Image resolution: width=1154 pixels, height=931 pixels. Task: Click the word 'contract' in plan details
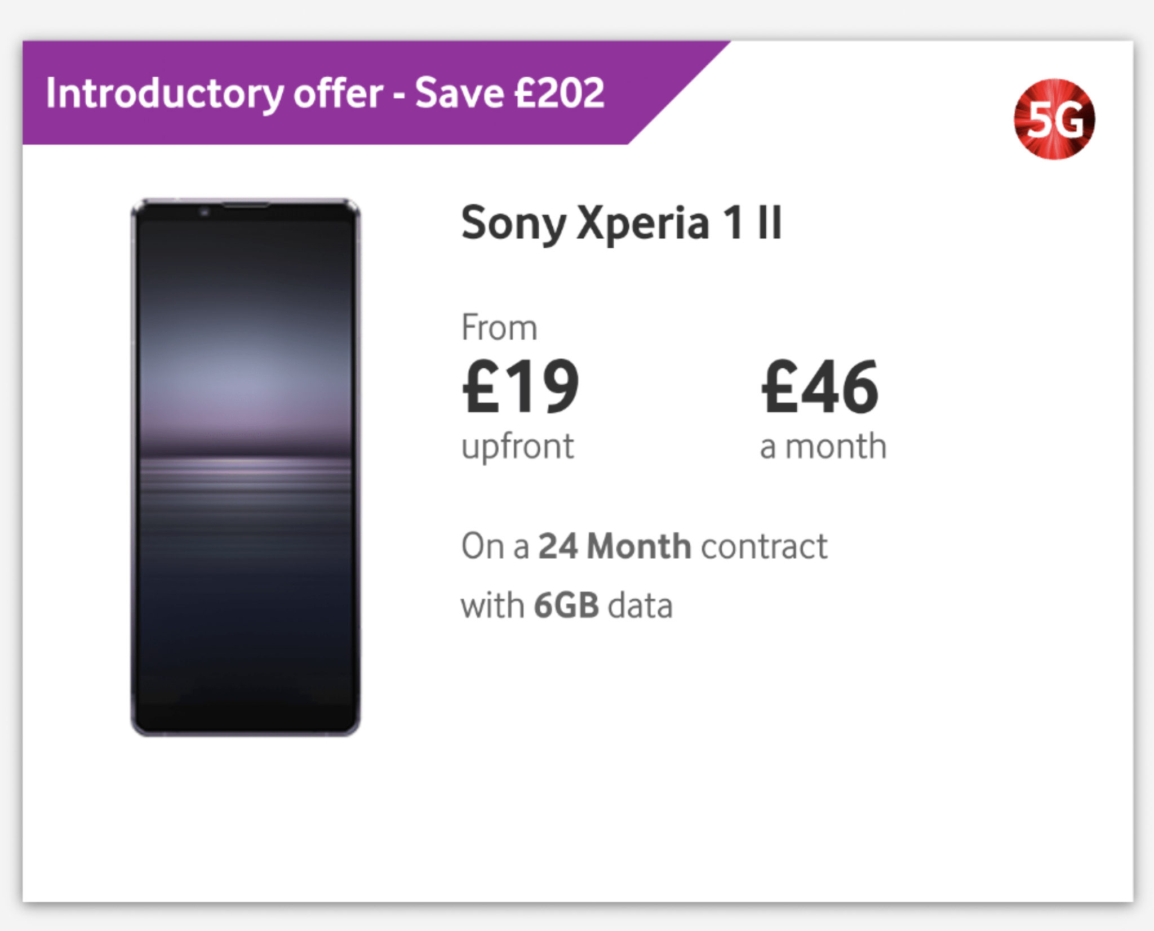point(764,546)
